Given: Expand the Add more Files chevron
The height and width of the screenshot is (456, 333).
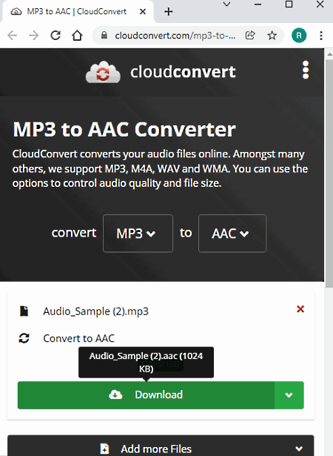Looking at the screenshot, I should 299,449.
